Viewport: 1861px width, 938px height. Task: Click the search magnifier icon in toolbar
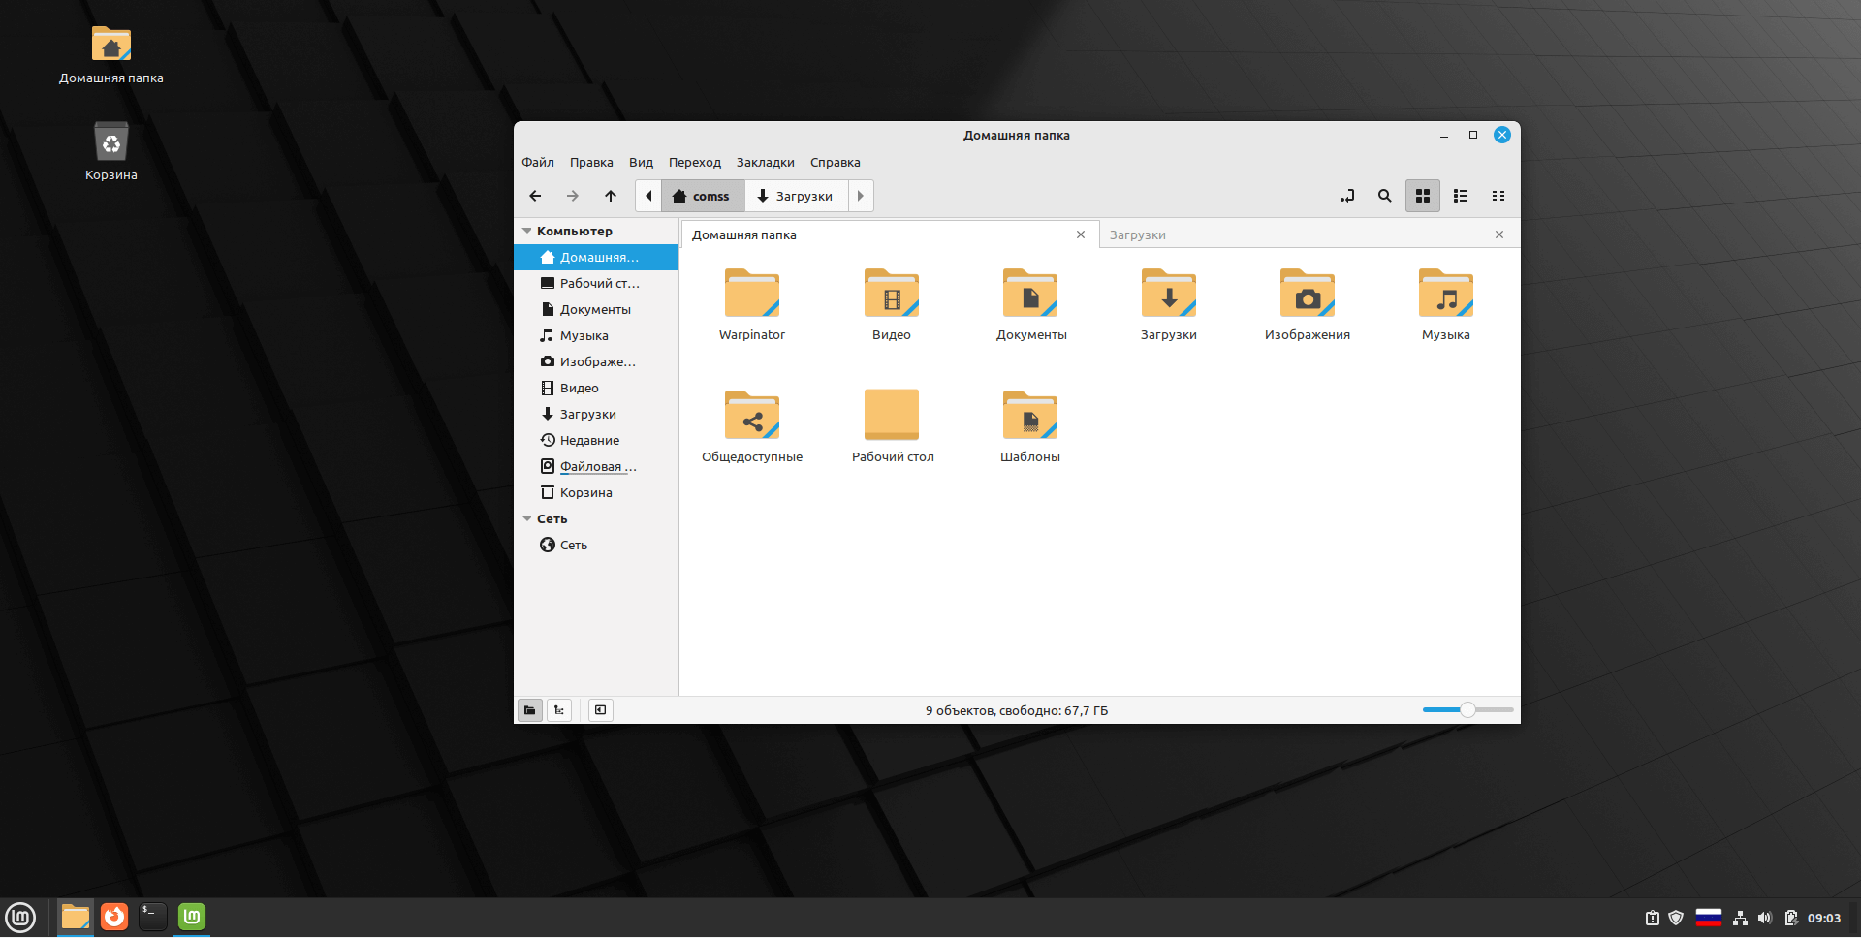[x=1384, y=196]
